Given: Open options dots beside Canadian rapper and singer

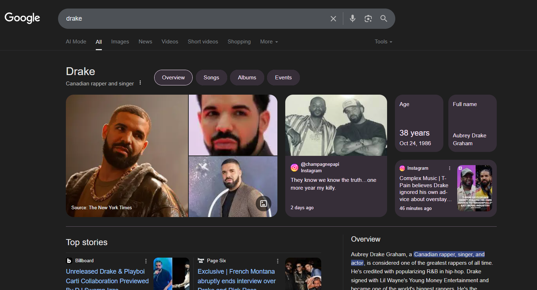Looking at the screenshot, I should [140, 83].
